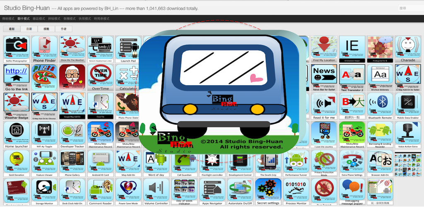Switch to 雜誌模式 magazine view
Image resolution: width=424 pixels, height=207 pixels.
[39, 19]
